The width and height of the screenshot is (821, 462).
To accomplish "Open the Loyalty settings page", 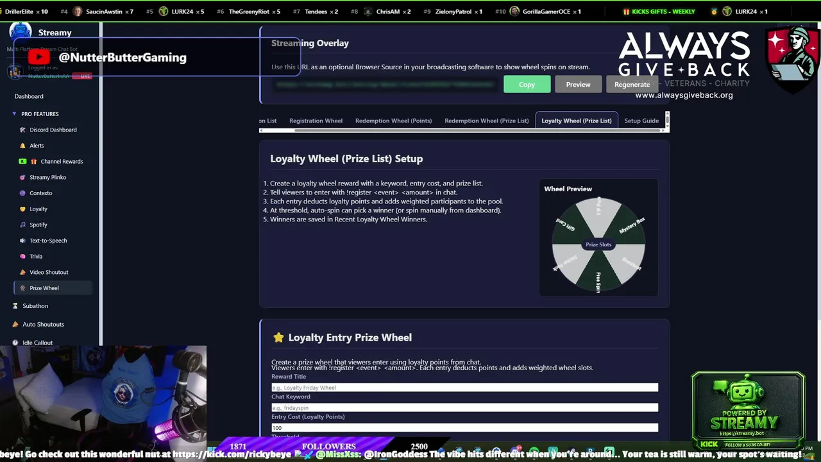I will coord(38,209).
